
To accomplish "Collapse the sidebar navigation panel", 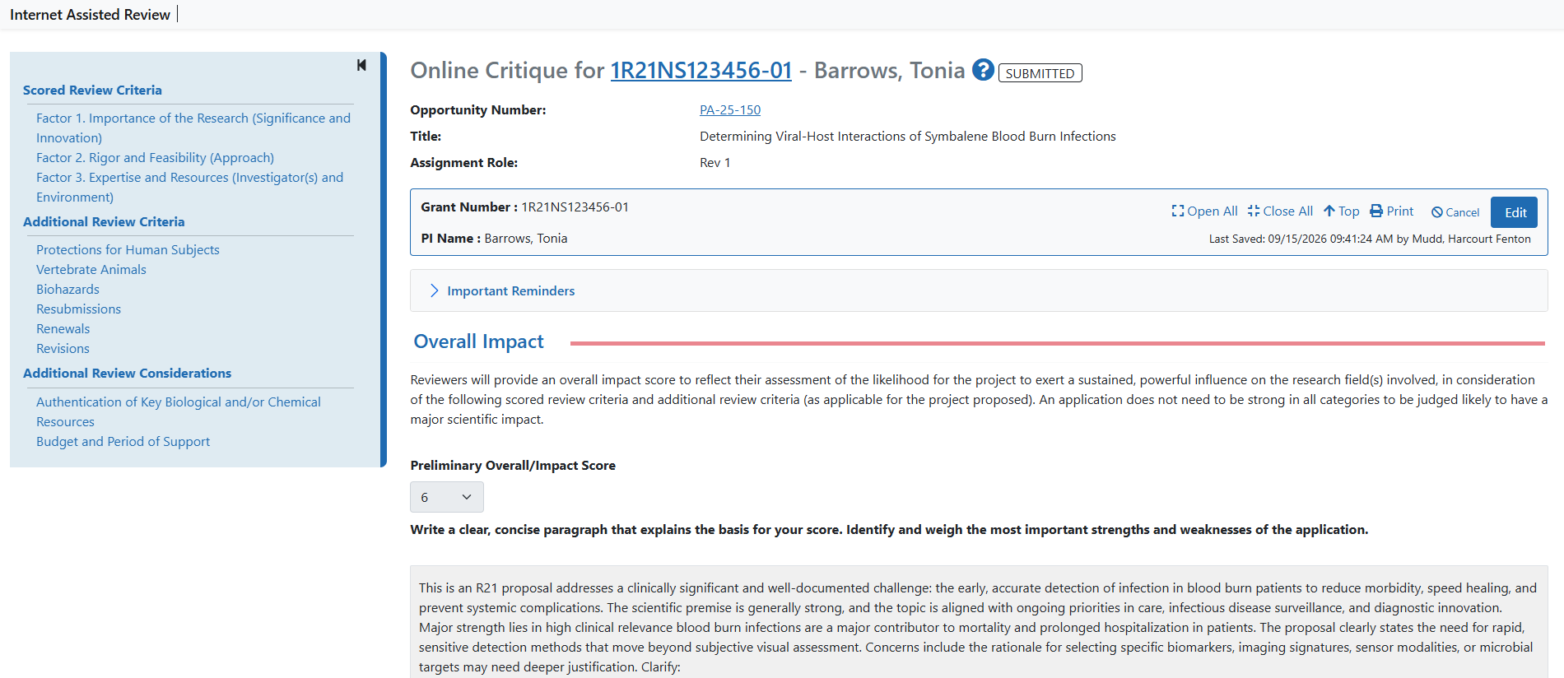I will click(x=361, y=65).
